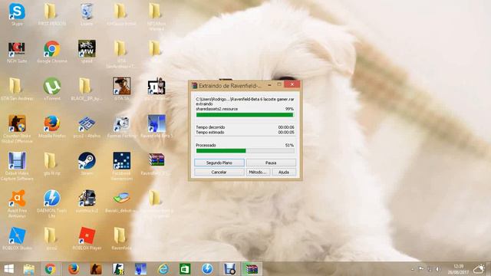Open the Método... options button

258,172
